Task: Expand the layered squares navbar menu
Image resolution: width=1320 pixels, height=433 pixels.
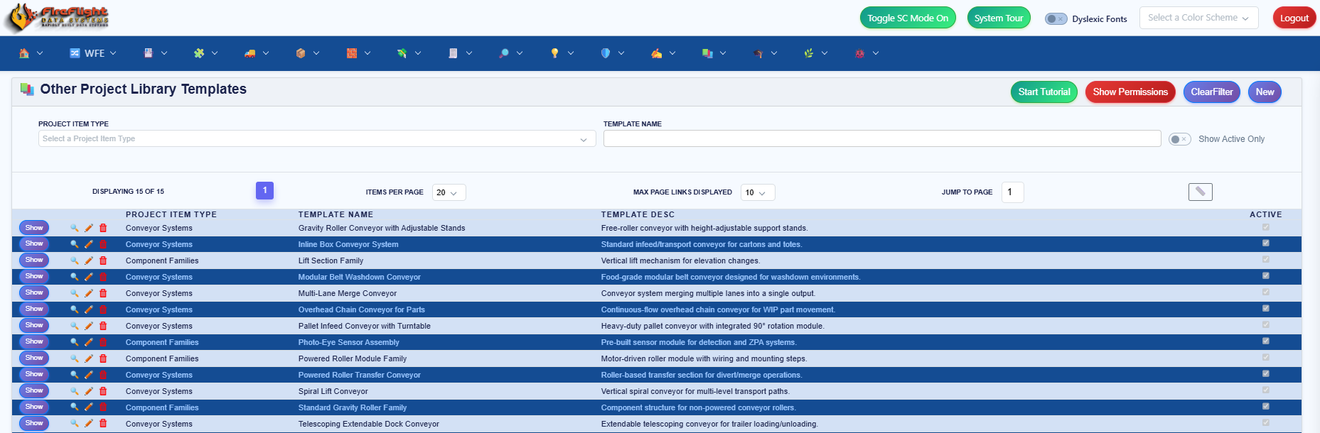Action: [714, 53]
